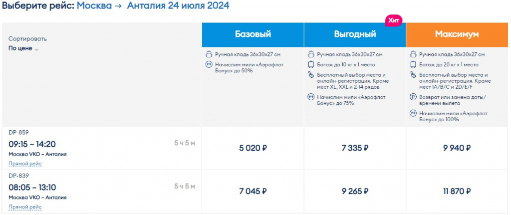Click miles icon up to 100% in Максимум
Image resolution: width=511 pixels, height=215 pixels.
click(x=413, y=113)
